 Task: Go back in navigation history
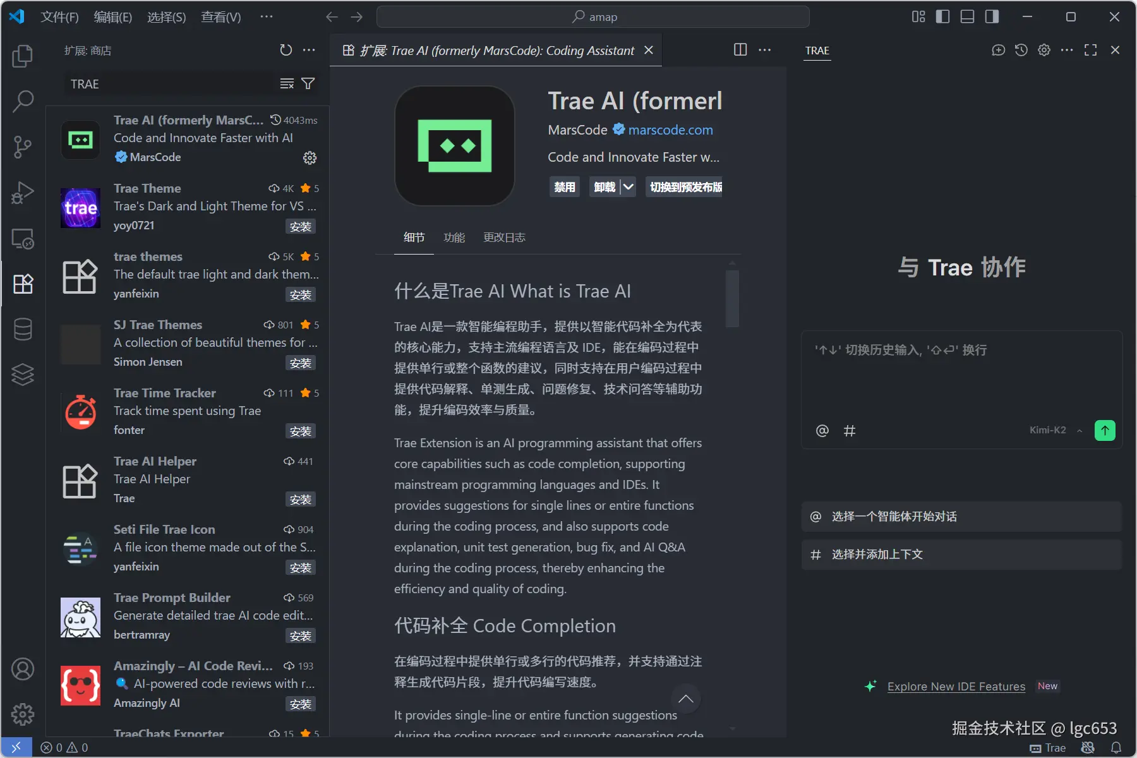332,17
